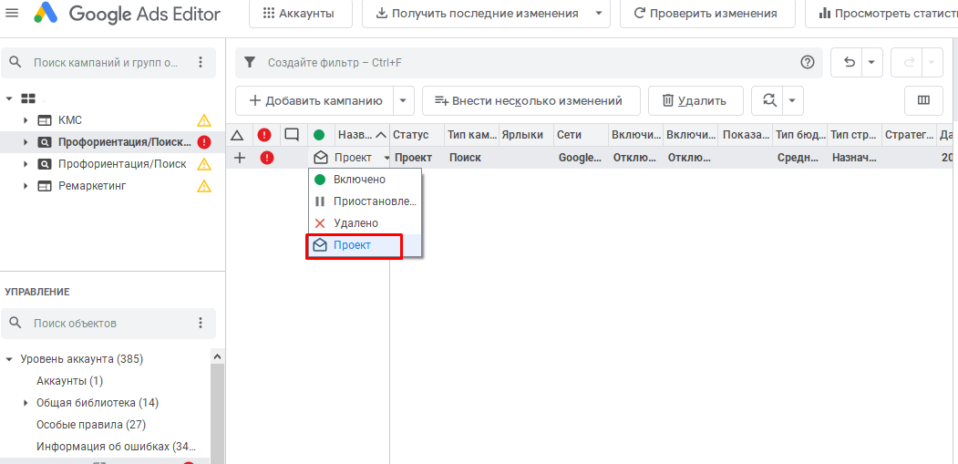Sort by the Назв... column header
This screenshot has width=958, height=464.
click(362, 135)
